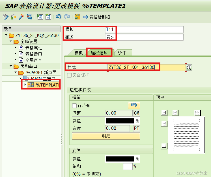Viewport: 211px width, 177px height.
Task: Select the %TEMPLATE table node
Action: pyautogui.click(x=48, y=85)
